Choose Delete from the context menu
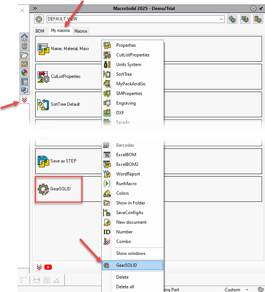The width and height of the screenshot is (265, 292). (x=133, y=277)
